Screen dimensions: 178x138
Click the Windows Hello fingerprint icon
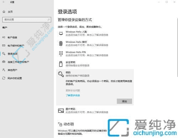click(x=61, y=44)
